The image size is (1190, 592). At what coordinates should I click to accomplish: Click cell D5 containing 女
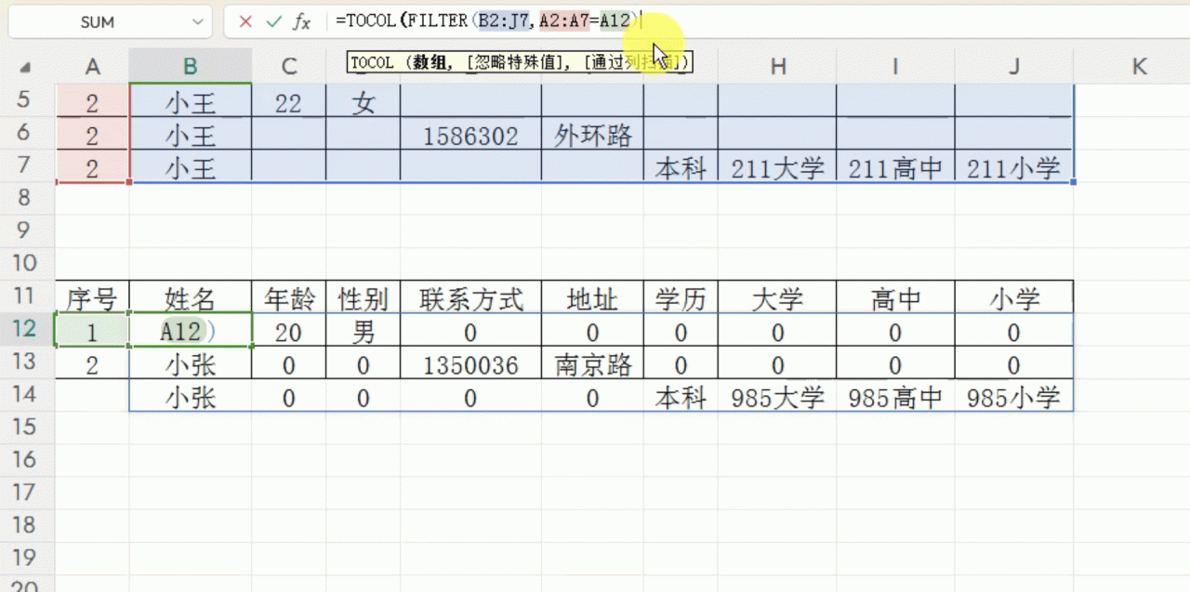click(364, 102)
